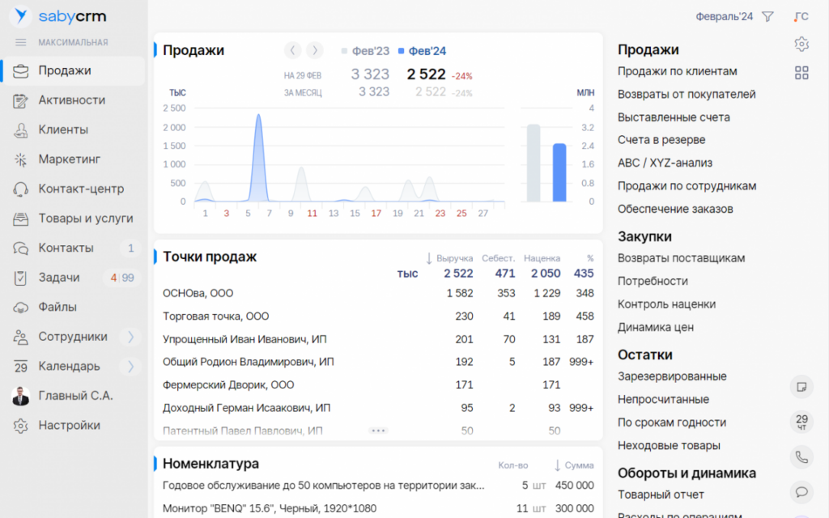
Task: Open calendar 29 чт icon on right rail
Action: [801, 422]
